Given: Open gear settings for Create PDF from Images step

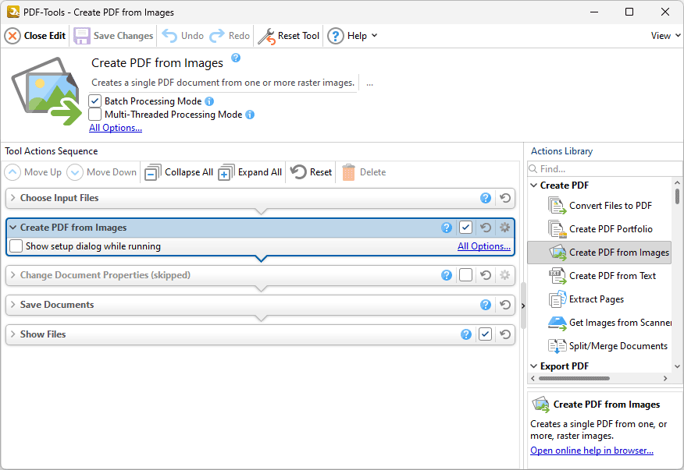Looking at the screenshot, I should [504, 227].
